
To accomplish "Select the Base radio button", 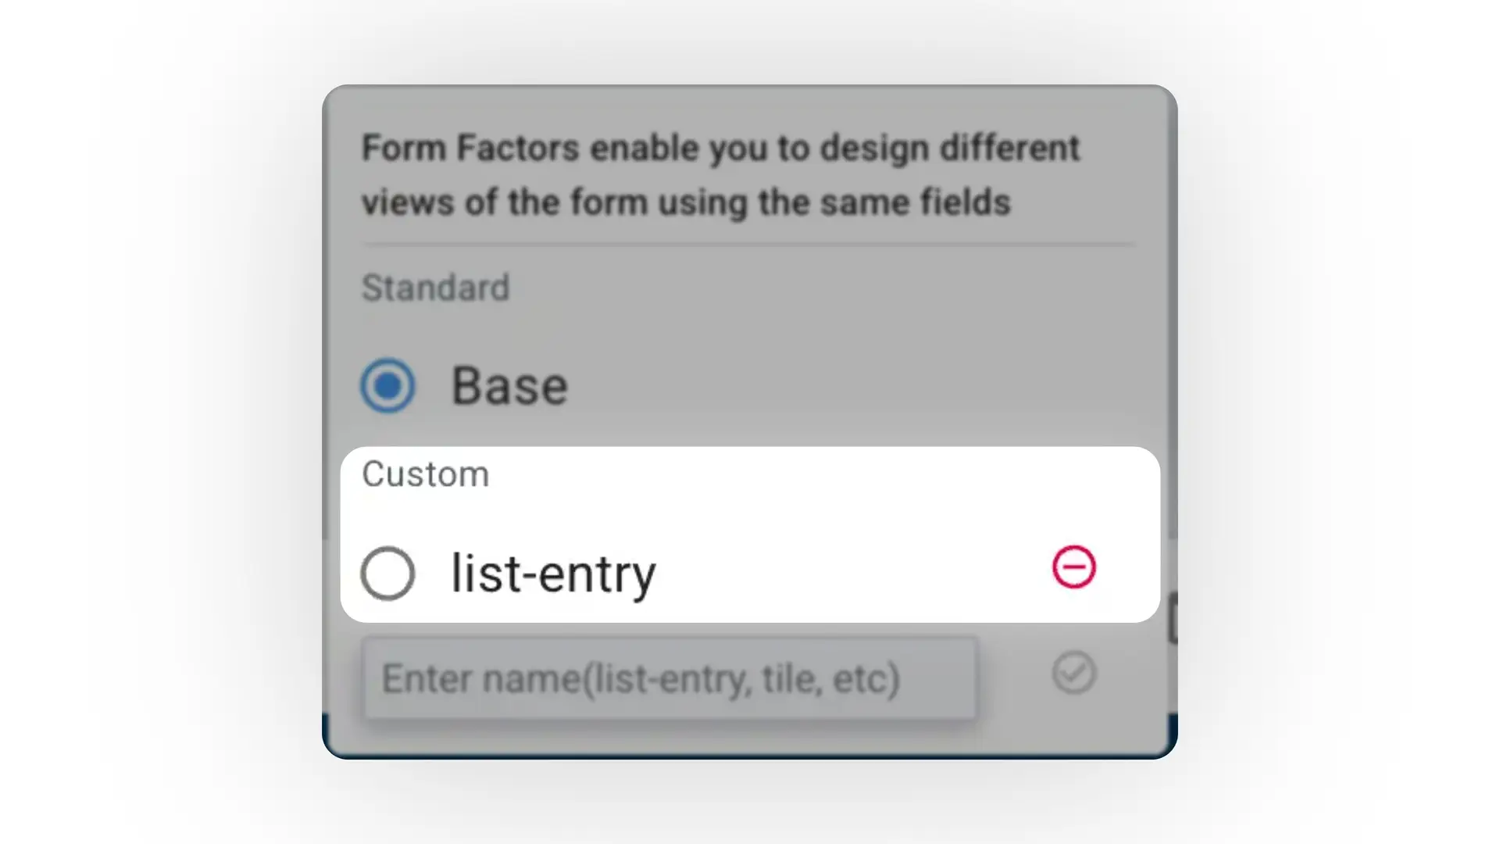I will point(388,384).
